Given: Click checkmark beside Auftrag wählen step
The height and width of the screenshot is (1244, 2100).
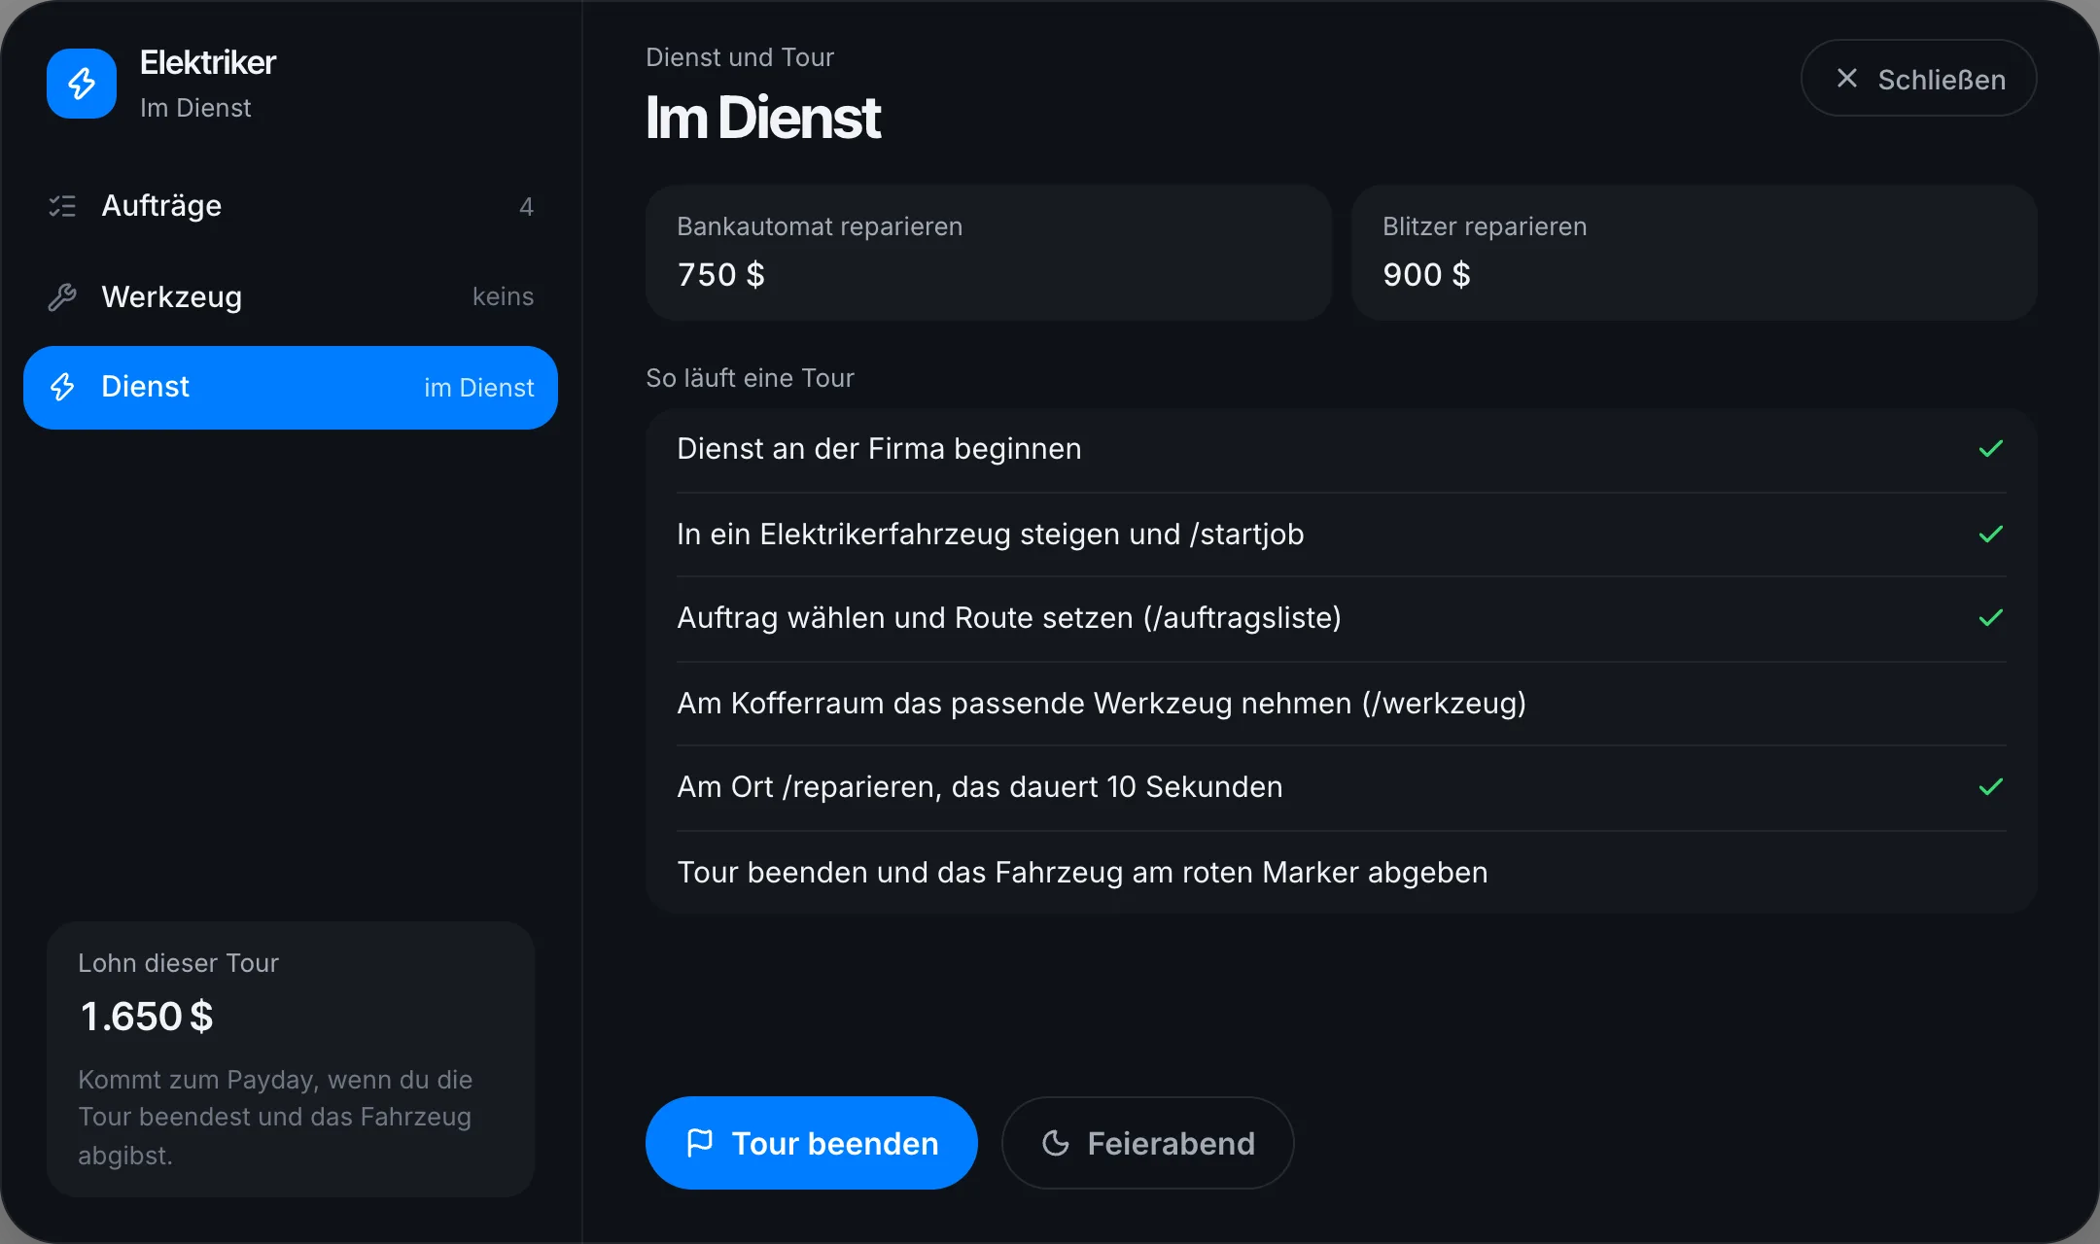Looking at the screenshot, I should click(1991, 618).
